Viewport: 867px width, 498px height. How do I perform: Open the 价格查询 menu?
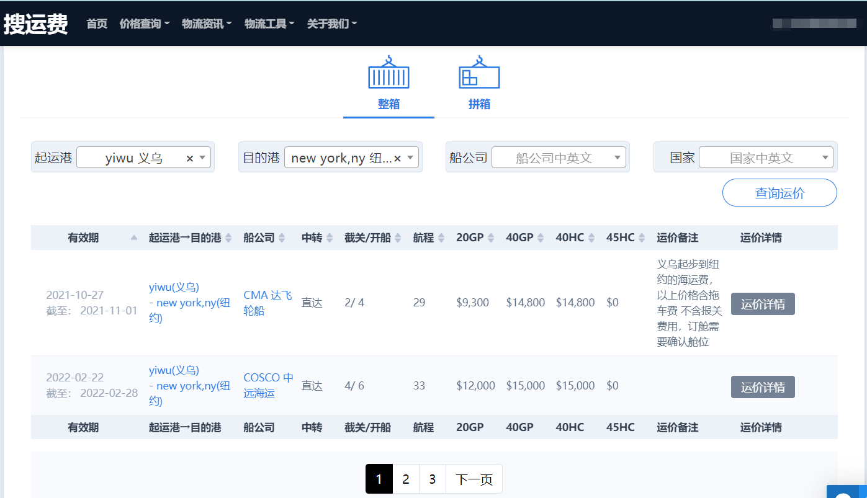coord(145,24)
